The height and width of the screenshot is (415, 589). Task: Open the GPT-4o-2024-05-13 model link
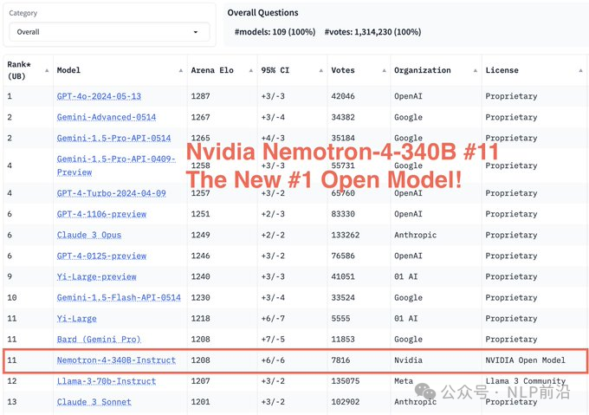click(x=99, y=96)
